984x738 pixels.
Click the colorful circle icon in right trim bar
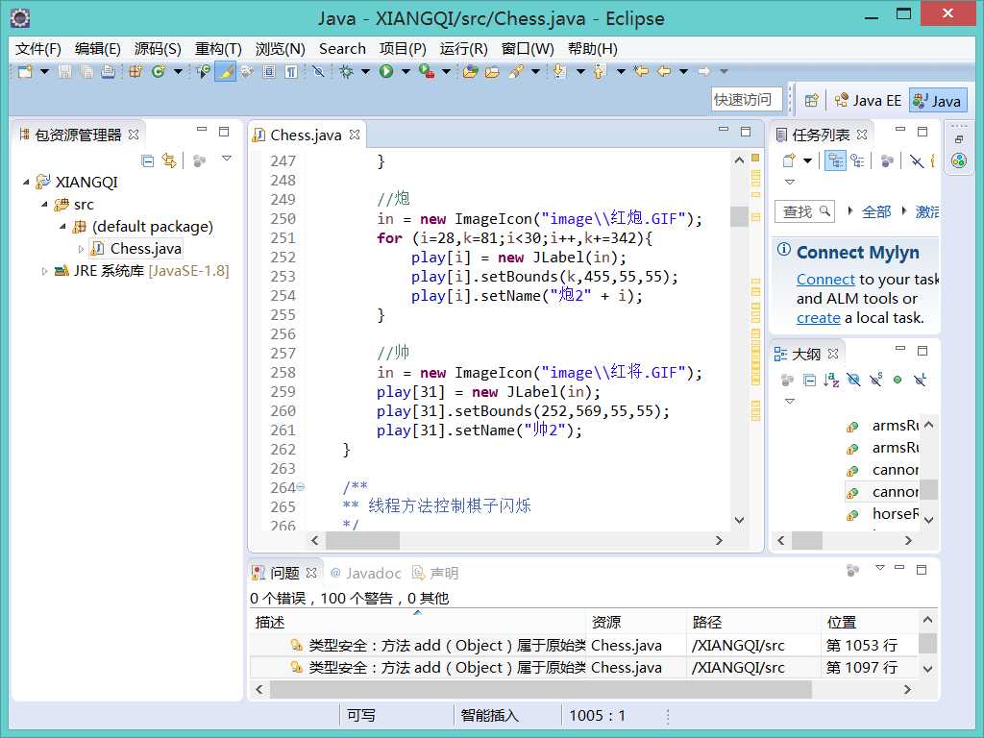tap(959, 161)
